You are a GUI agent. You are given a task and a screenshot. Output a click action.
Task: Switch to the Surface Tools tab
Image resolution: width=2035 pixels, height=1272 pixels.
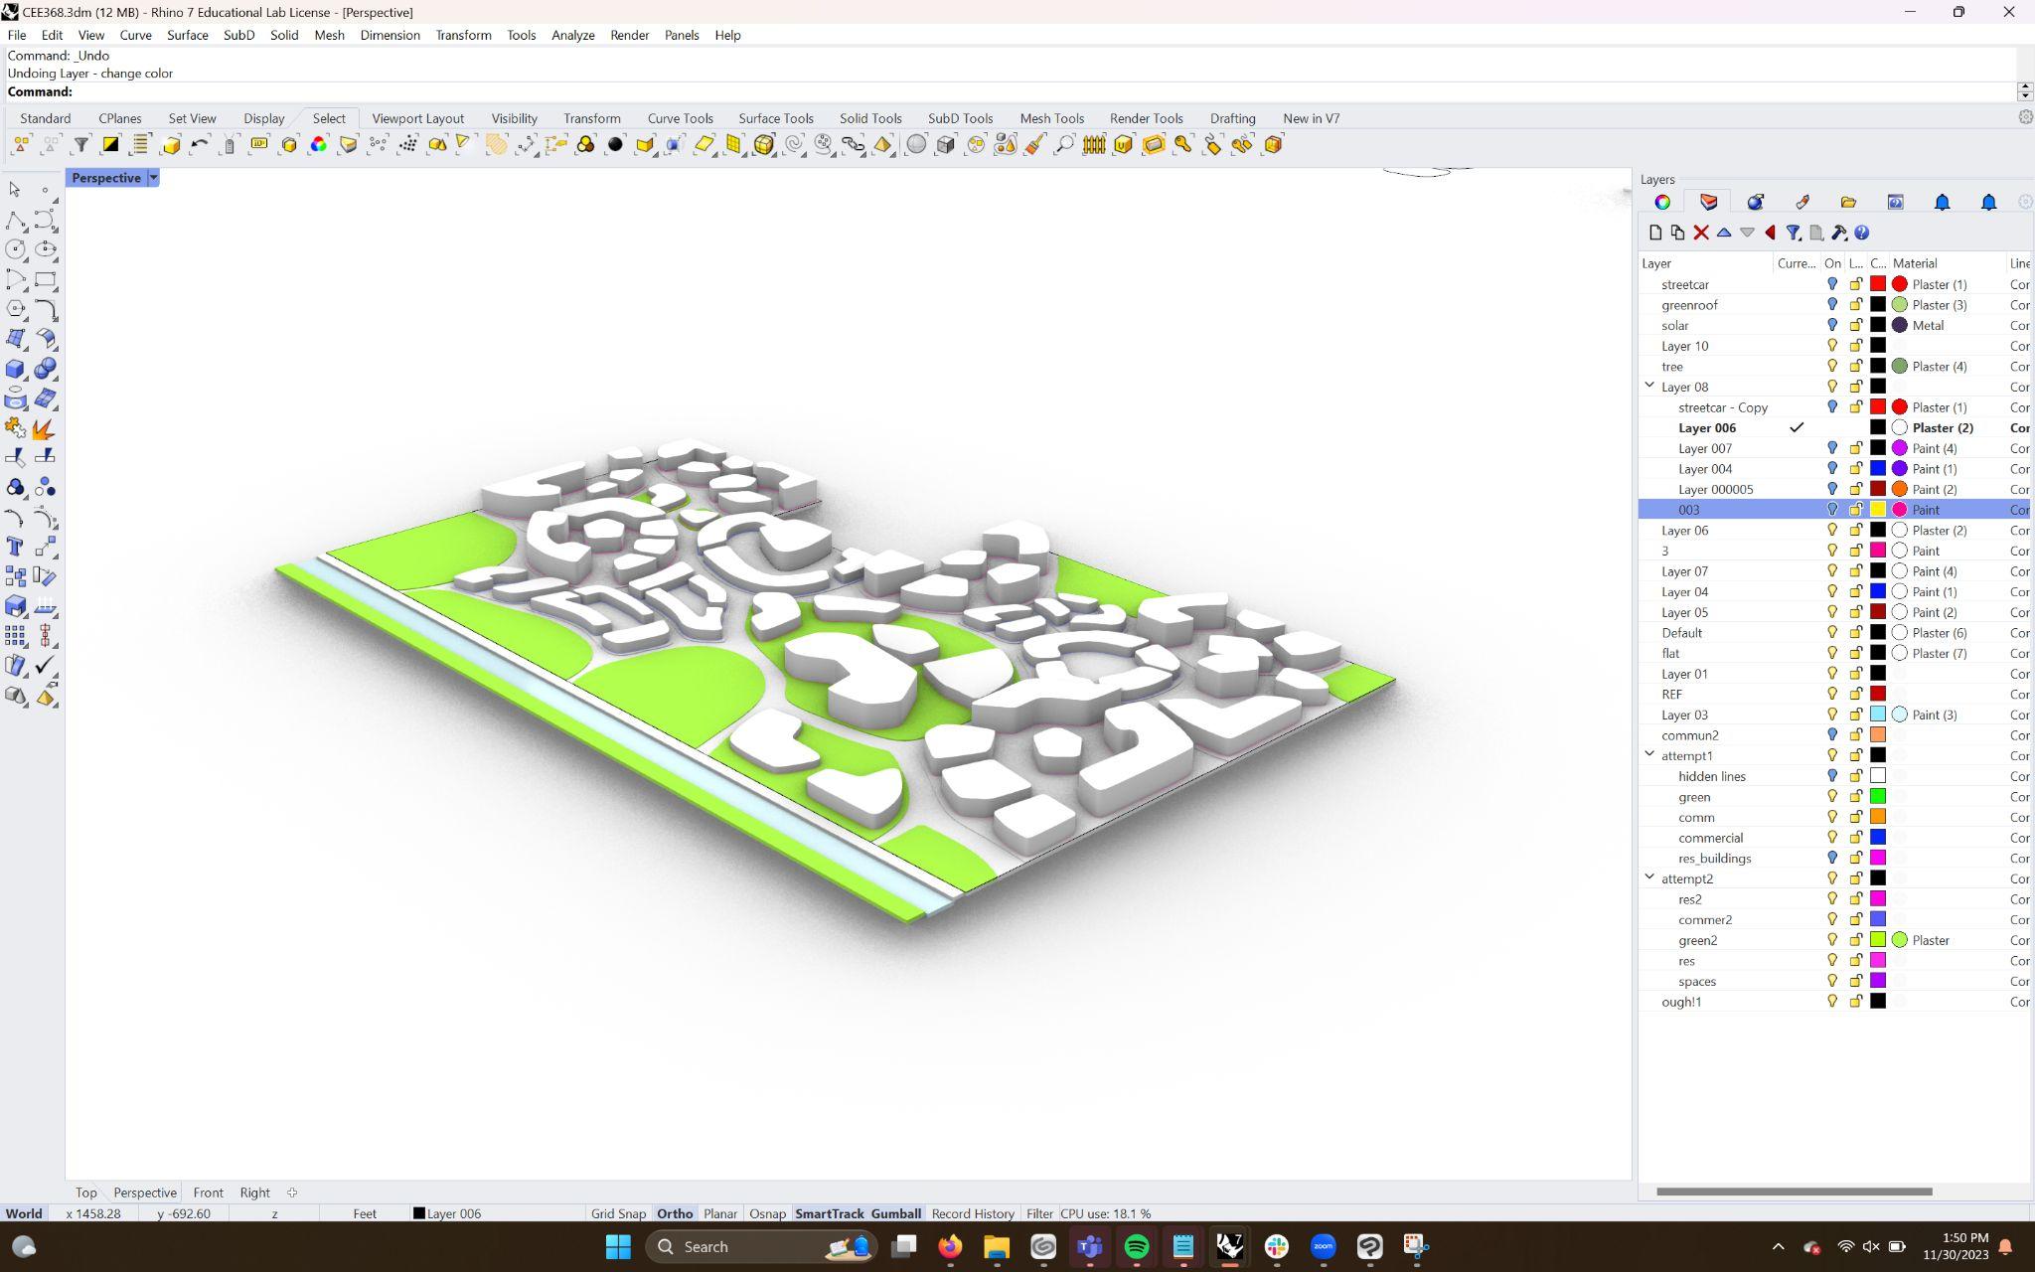point(775,118)
